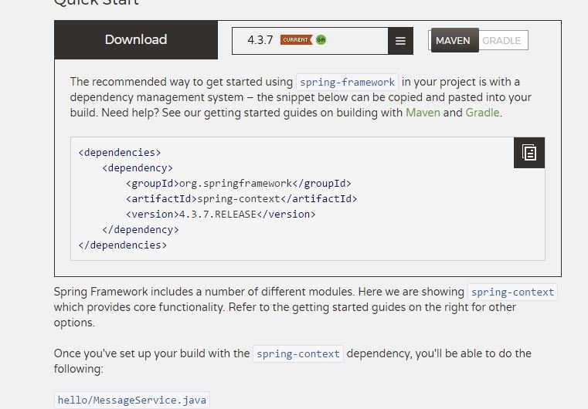
Task: Click the groupId line in the code snippet
Action: tap(238, 184)
